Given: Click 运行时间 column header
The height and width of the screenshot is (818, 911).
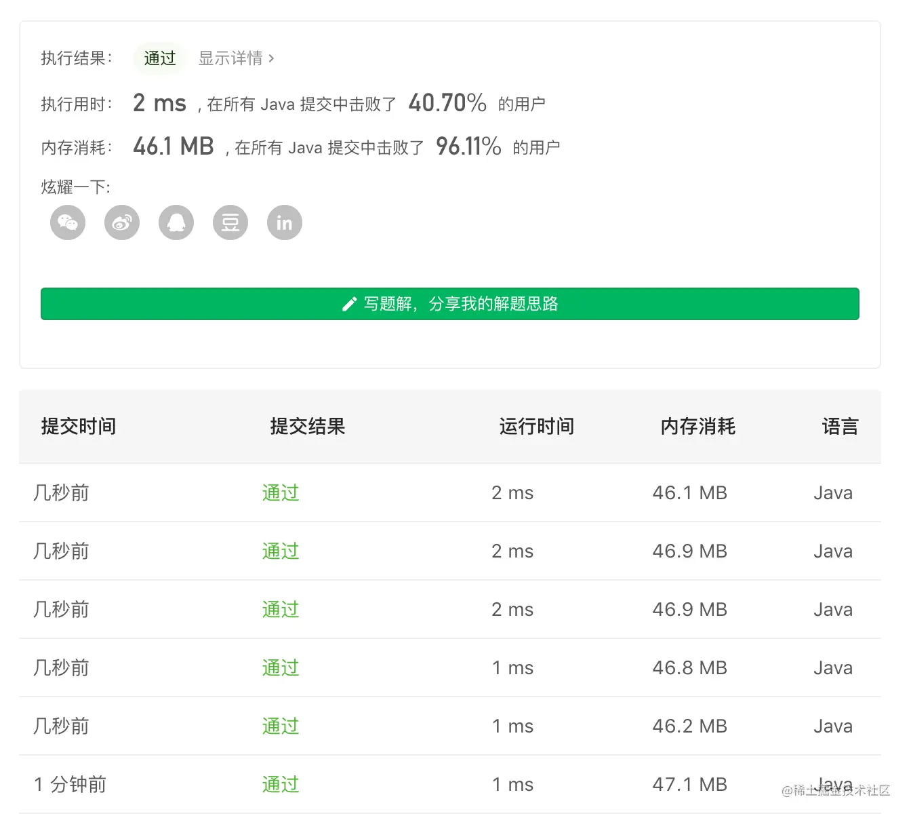Looking at the screenshot, I should click(x=537, y=427).
